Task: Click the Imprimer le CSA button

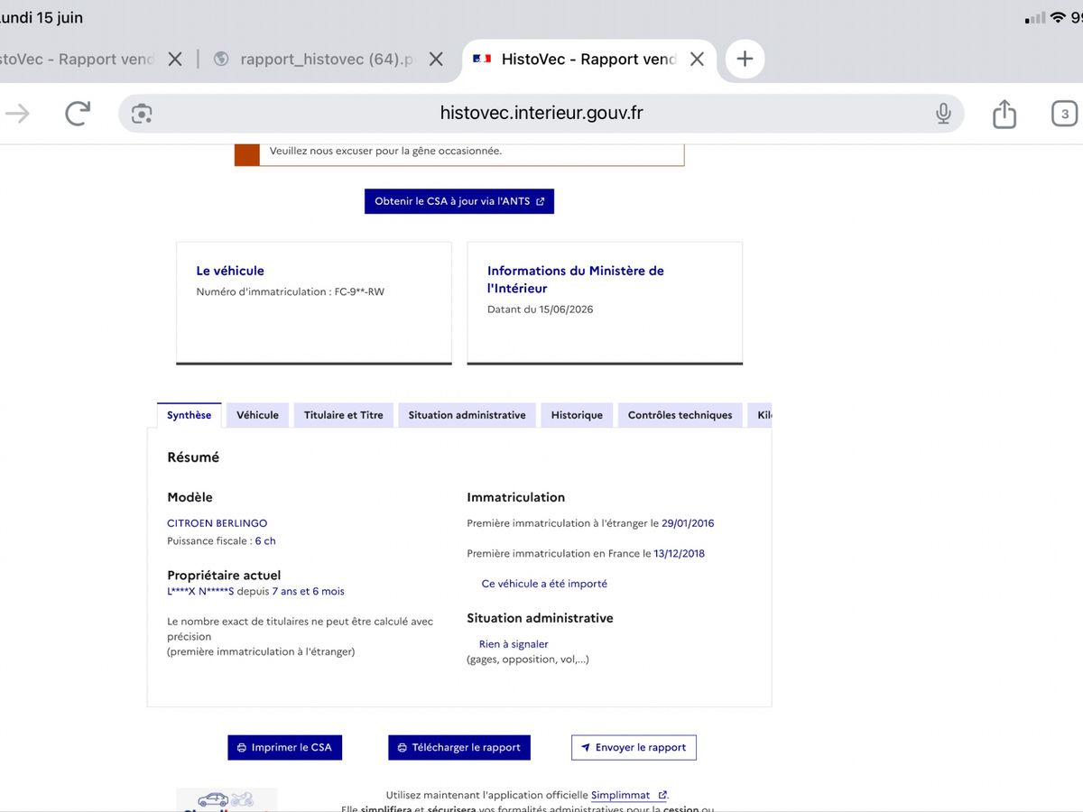Action: click(284, 747)
